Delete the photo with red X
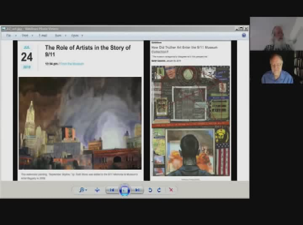Screen dimensions: 303x225 [171, 190]
